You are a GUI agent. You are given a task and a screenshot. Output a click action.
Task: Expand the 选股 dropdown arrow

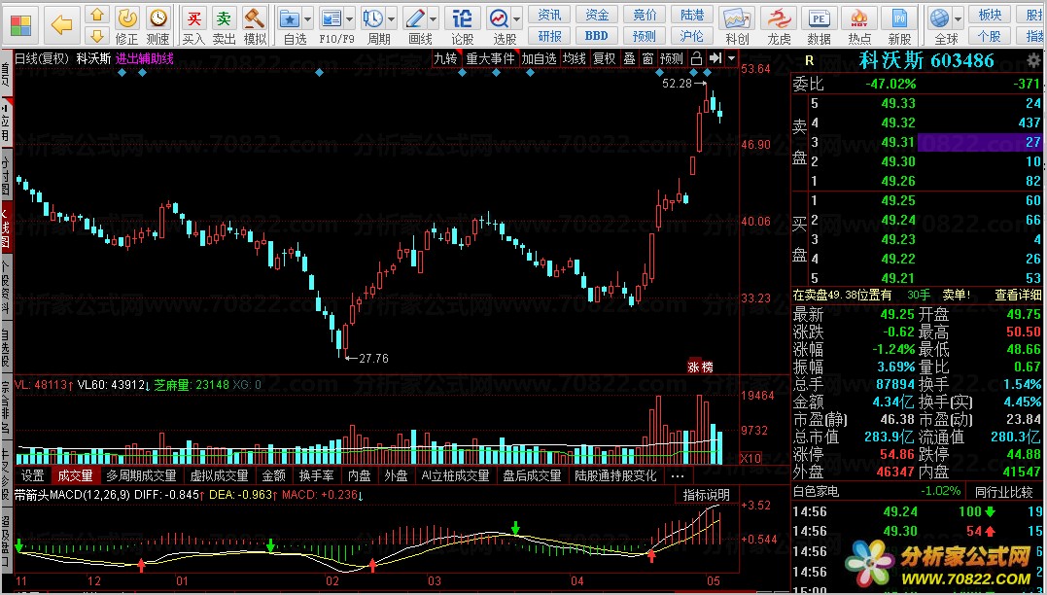point(517,18)
